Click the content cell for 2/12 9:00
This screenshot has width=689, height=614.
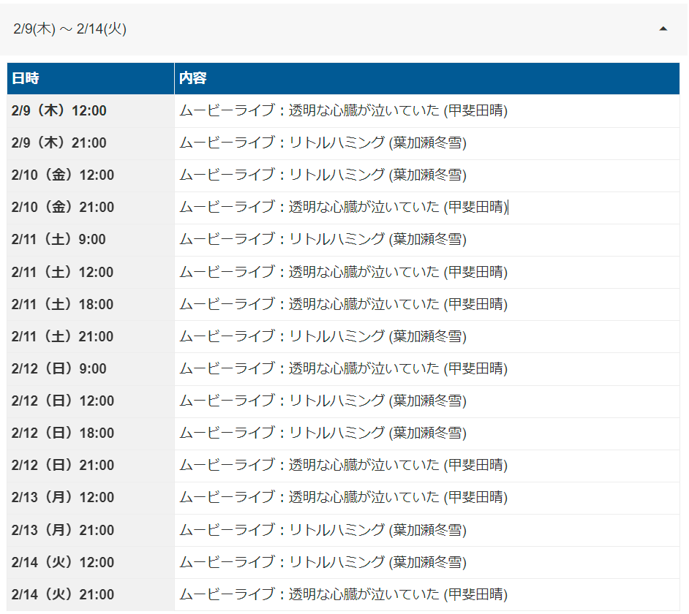[427, 369]
